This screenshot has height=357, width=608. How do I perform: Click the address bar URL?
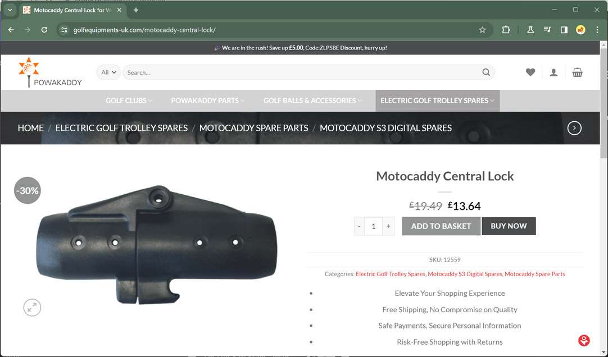point(144,30)
